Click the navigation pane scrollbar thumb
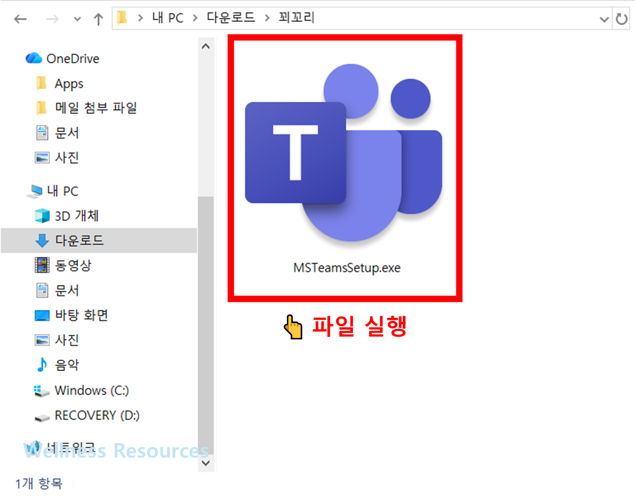 [x=206, y=325]
